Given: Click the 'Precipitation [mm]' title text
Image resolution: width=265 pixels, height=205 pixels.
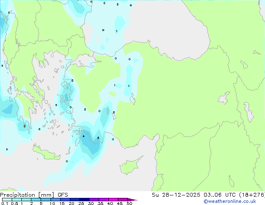Looking at the screenshot, I should [x=27, y=195].
